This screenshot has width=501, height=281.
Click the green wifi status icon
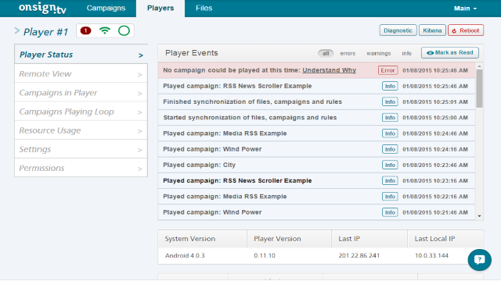[105, 30]
